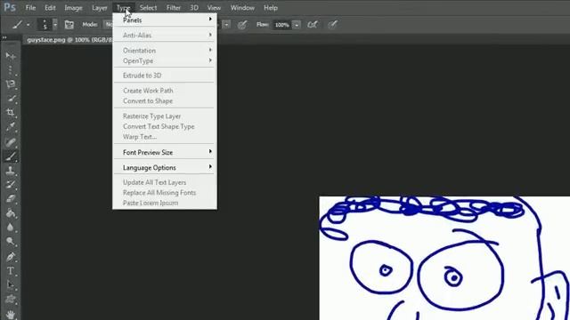Select the Lasso tool
The width and height of the screenshot is (570, 320).
[x=11, y=84]
